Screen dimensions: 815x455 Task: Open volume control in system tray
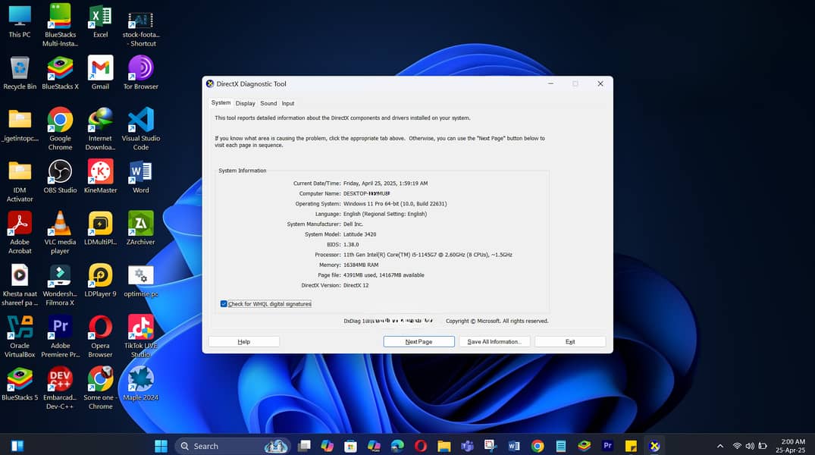coord(750,446)
